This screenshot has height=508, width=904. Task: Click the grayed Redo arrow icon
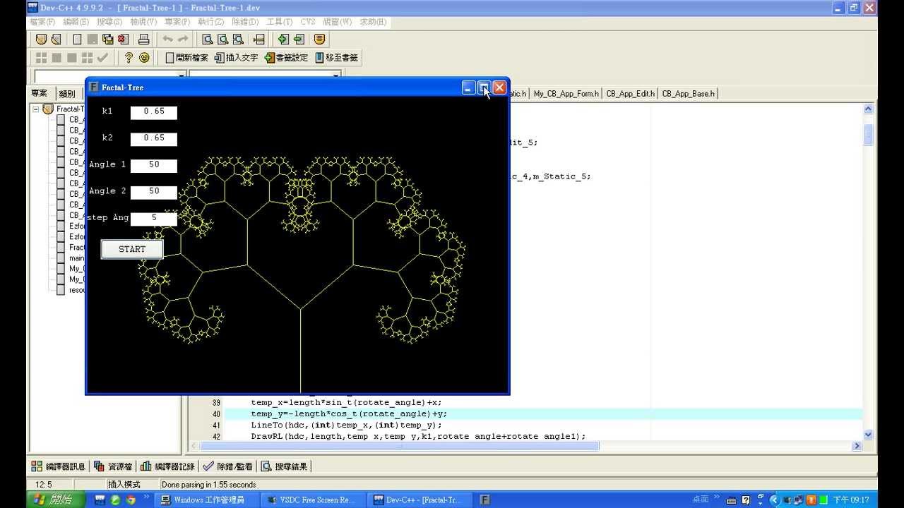pos(183,40)
